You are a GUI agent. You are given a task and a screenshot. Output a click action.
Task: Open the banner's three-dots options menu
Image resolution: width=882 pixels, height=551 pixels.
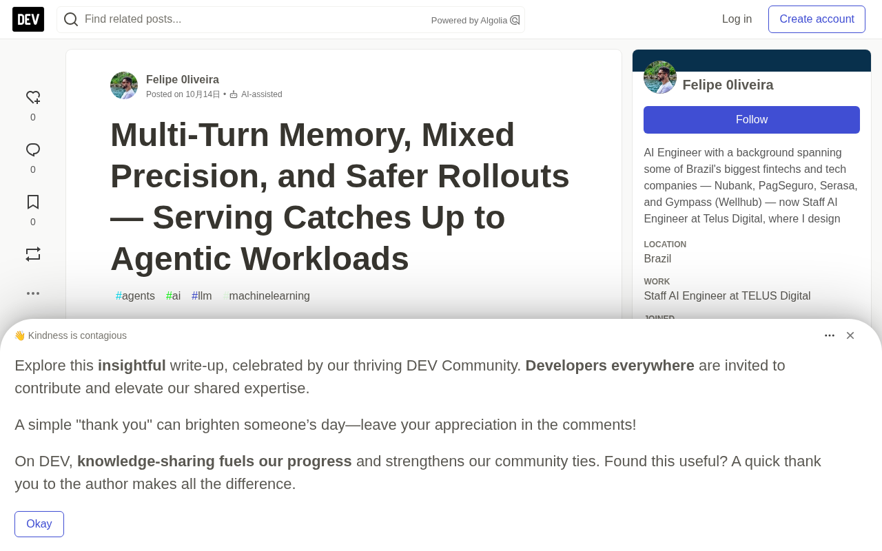tap(830, 335)
